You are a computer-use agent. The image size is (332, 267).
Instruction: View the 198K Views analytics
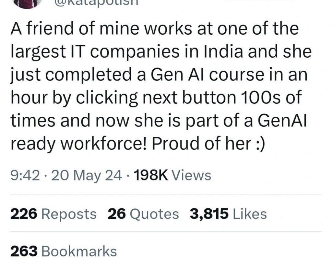172,175
